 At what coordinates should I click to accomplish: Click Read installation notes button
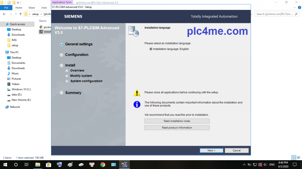pos(177,121)
